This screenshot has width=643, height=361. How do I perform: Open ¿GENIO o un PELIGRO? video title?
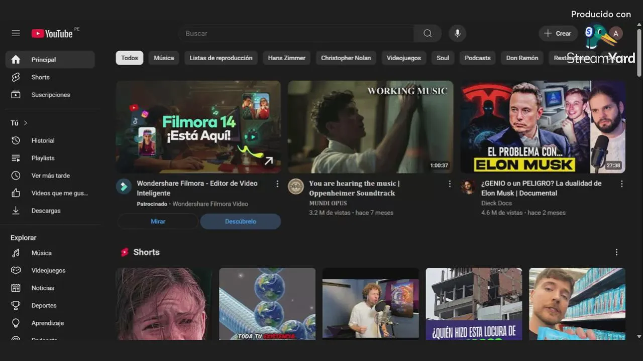point(541,188)
